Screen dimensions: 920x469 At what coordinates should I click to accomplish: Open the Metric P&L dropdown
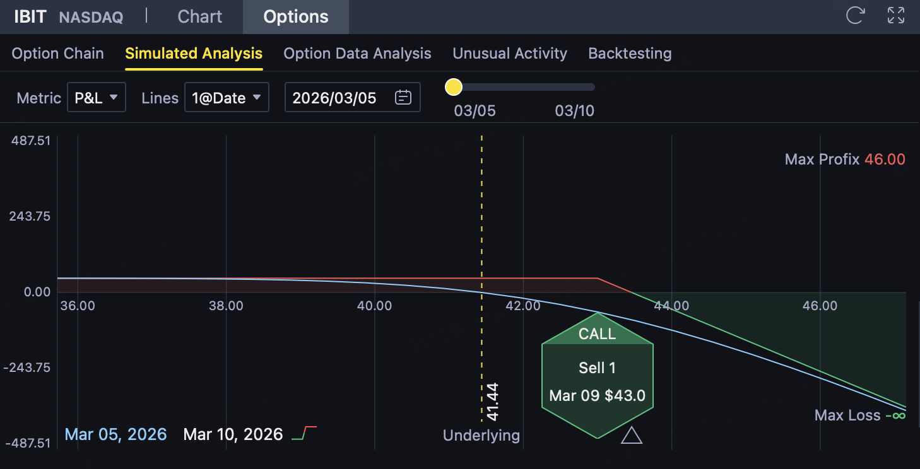[97, 98]
